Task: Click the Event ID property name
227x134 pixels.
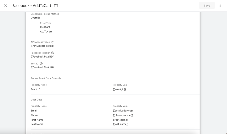Action: (35, 89)
